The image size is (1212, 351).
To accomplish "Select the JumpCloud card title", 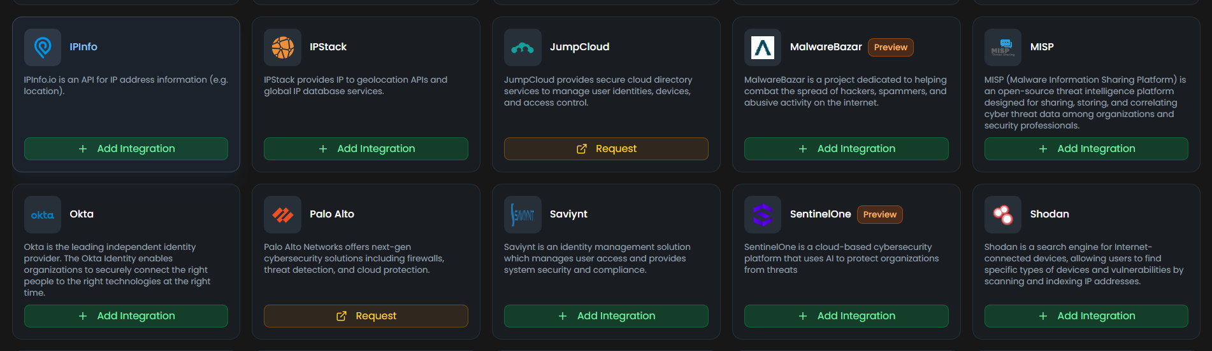I will click(579, 47).
